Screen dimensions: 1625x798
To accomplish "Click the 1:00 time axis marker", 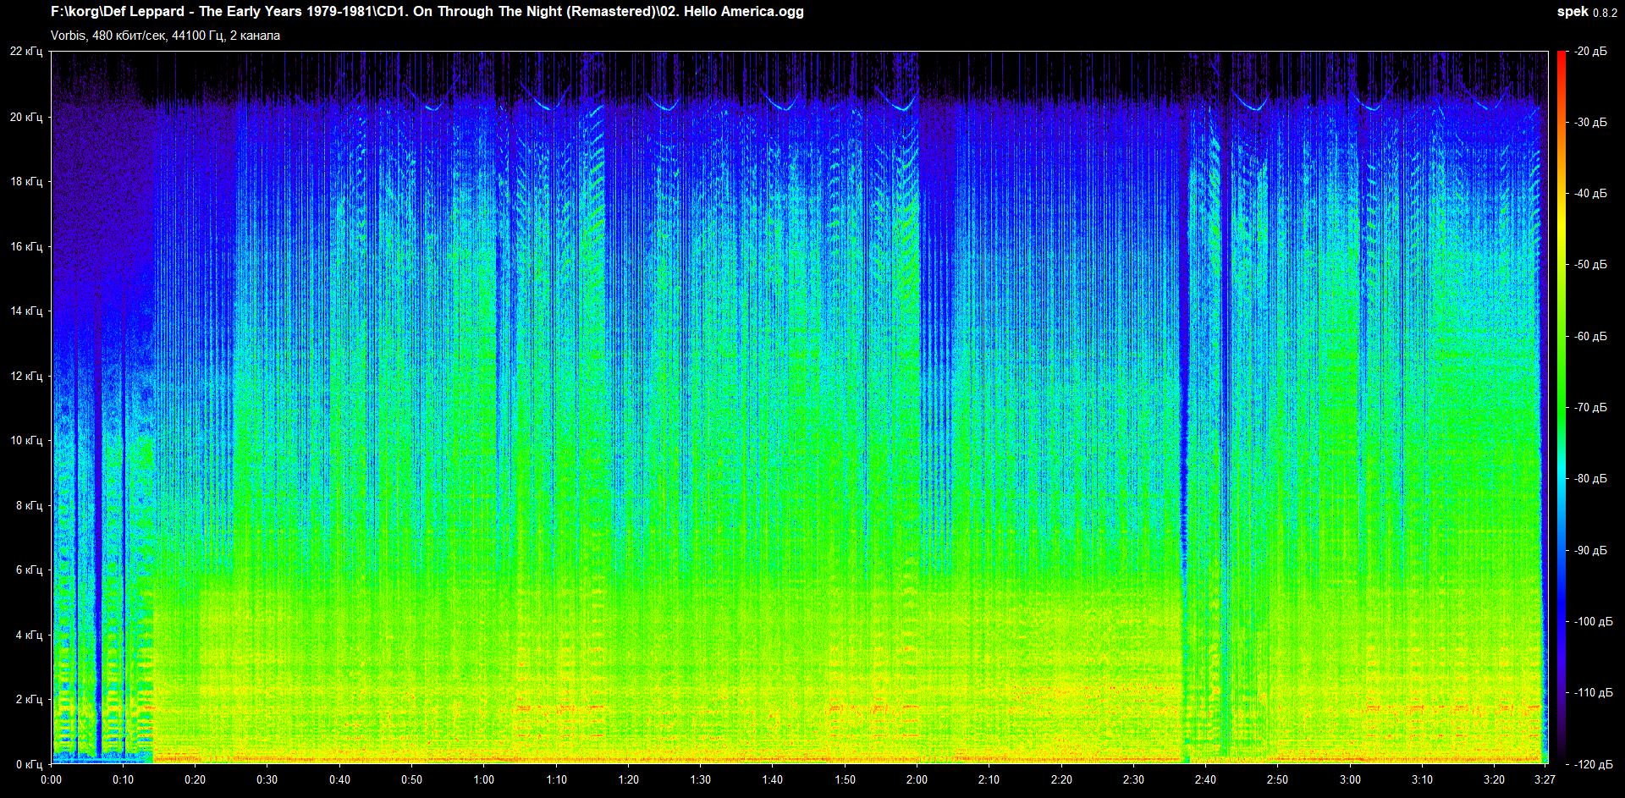I will [x=484, y=779].
